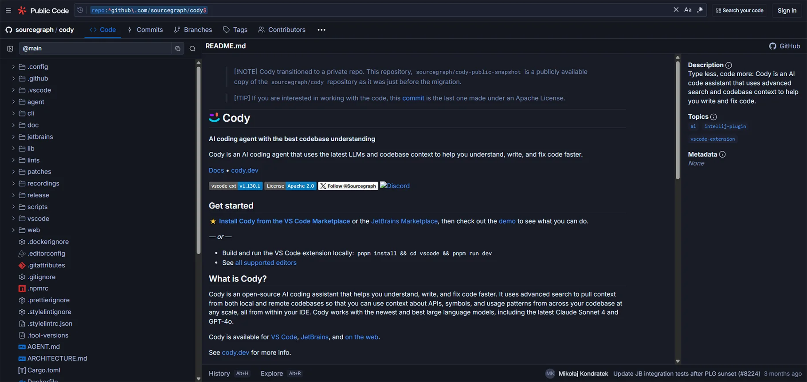Click the file search magnifier icon
Screen dimensions: 807x382
192,49
